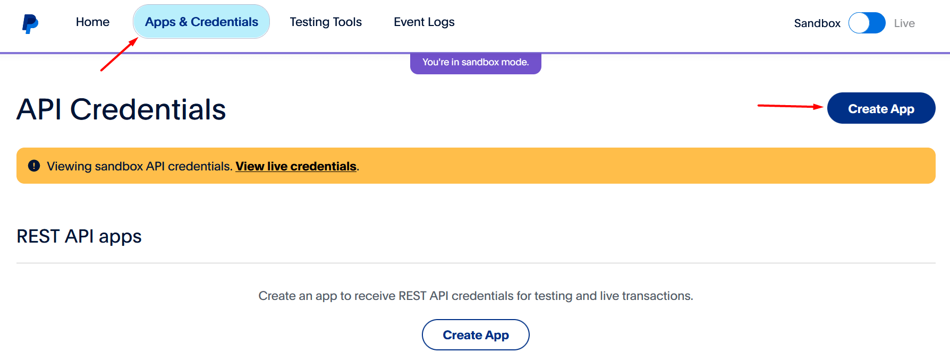Screen dimensions: 950x361
Task: Select the Live mode label
Action: [x=904, y=23]
